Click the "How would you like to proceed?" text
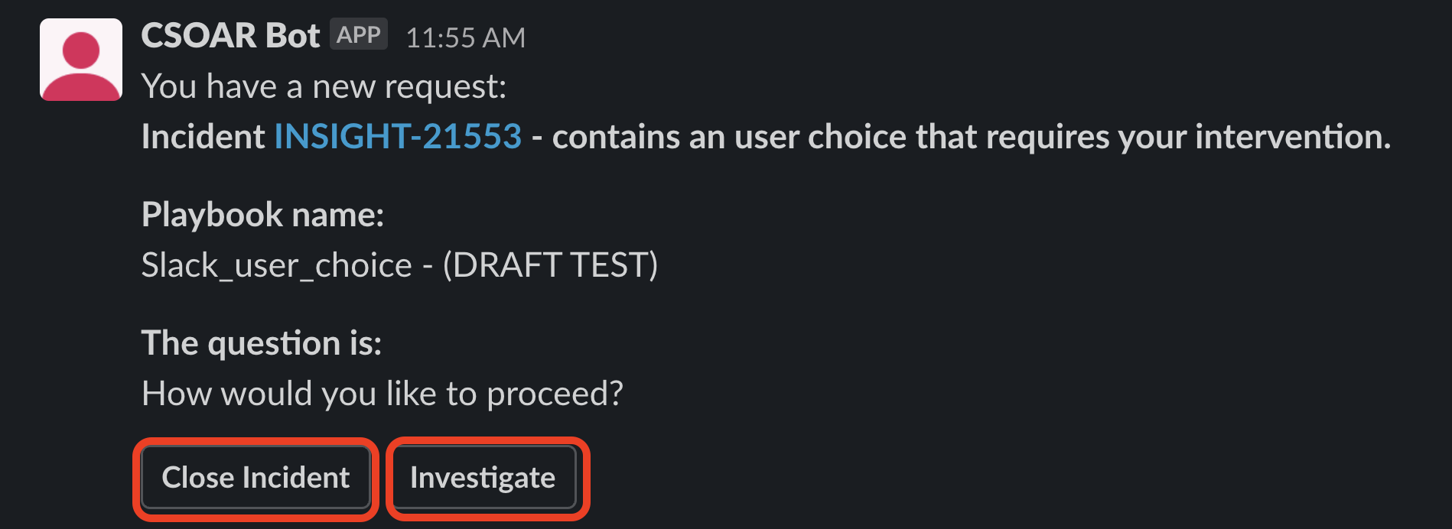 (382, 394)
